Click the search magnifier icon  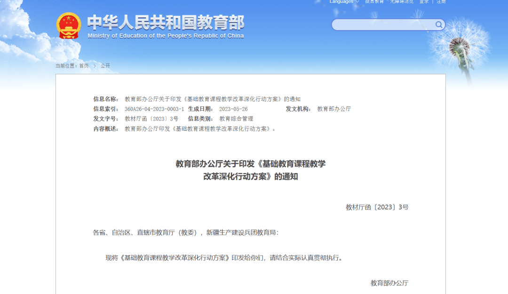point(438,24)
